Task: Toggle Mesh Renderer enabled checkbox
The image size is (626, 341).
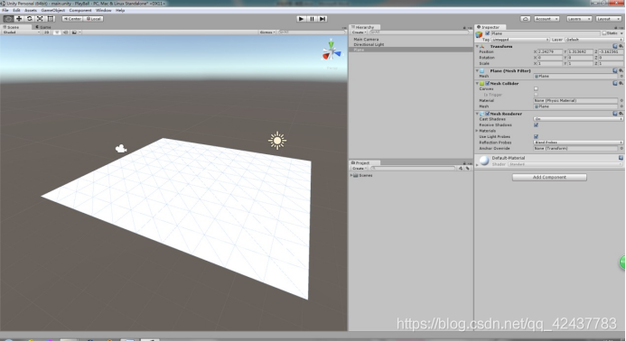Action: (488, 114)
